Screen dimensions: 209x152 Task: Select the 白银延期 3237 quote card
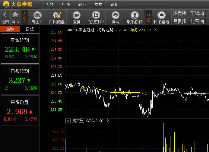coord(20,79)
